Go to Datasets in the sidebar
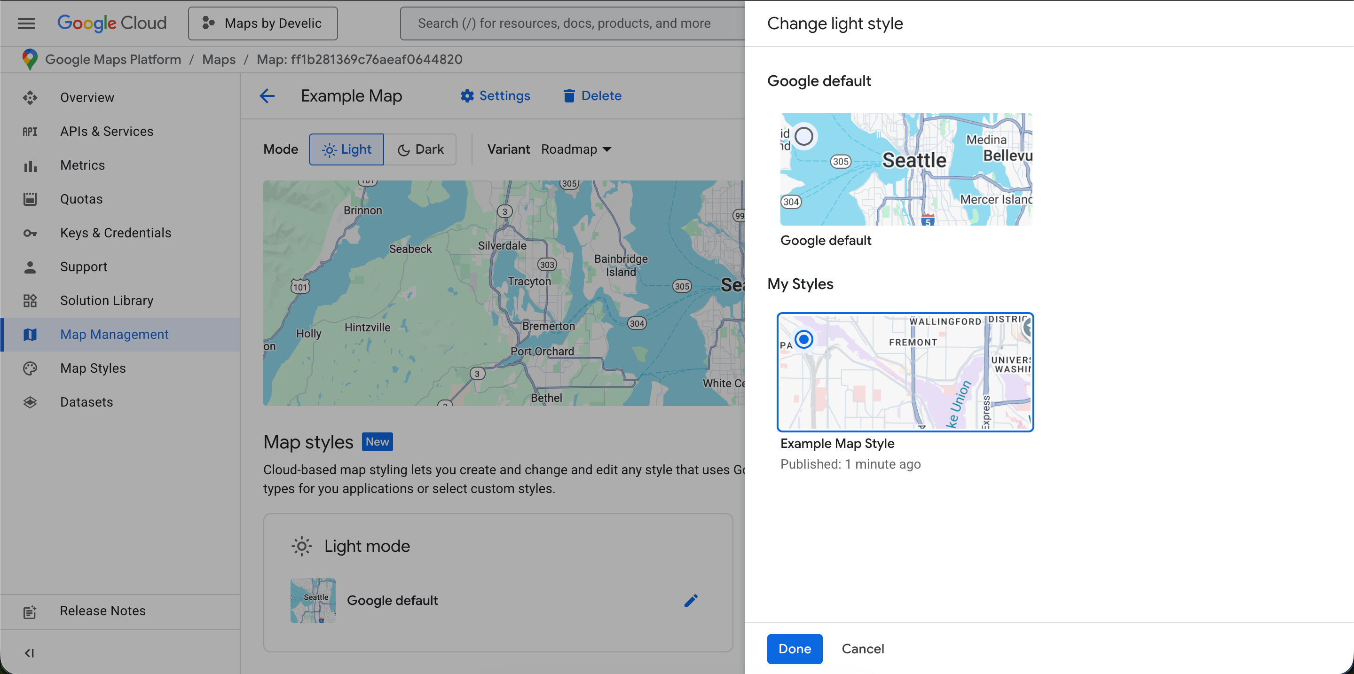Viewport: 1354px width, 674px height. coord(30,402)
